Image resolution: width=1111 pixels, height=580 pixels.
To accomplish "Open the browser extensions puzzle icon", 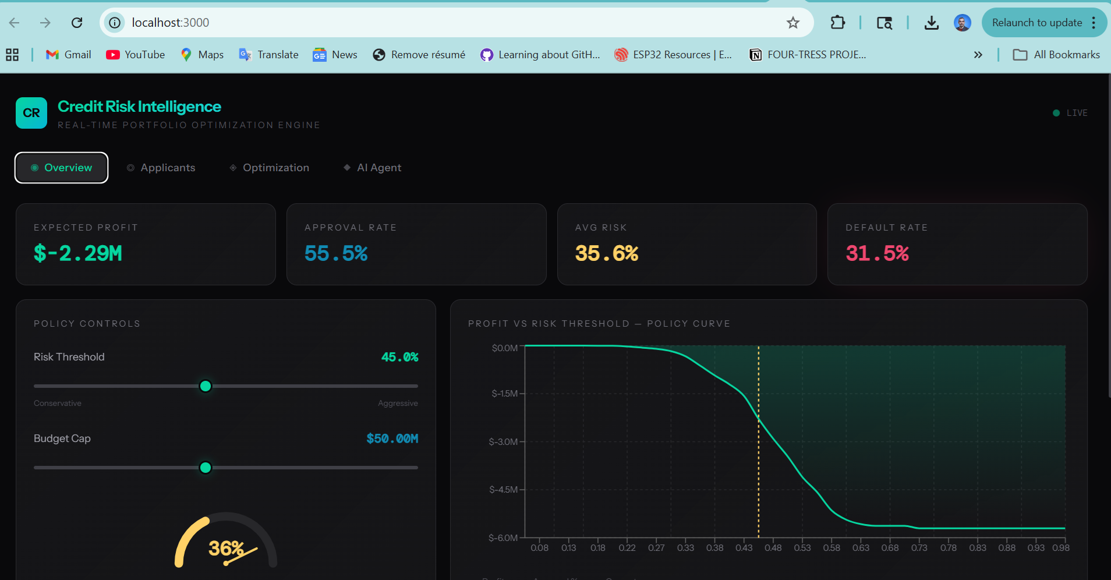I will click(x=837, y=23).
